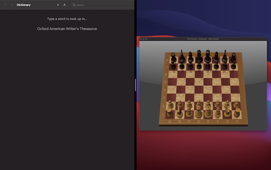The height and width of the screenshot is (170, 271).
Task: Click the black queen on D8
Action: tap(199, 58)
